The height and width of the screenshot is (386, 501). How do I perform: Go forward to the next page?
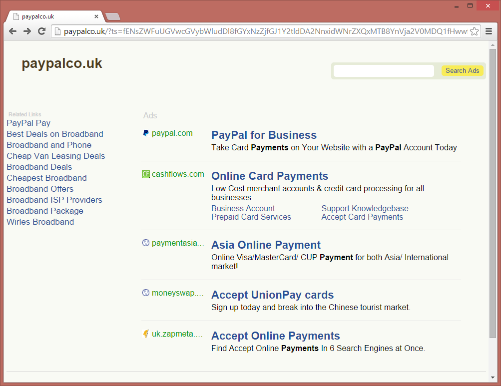27,31
